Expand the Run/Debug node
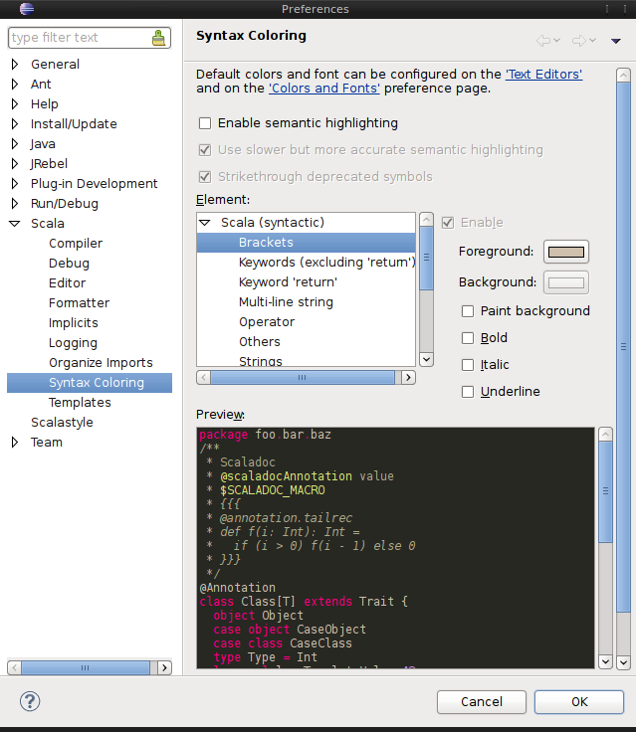The width and height of the screenshot is (636, 732). (x=15, y=204)
